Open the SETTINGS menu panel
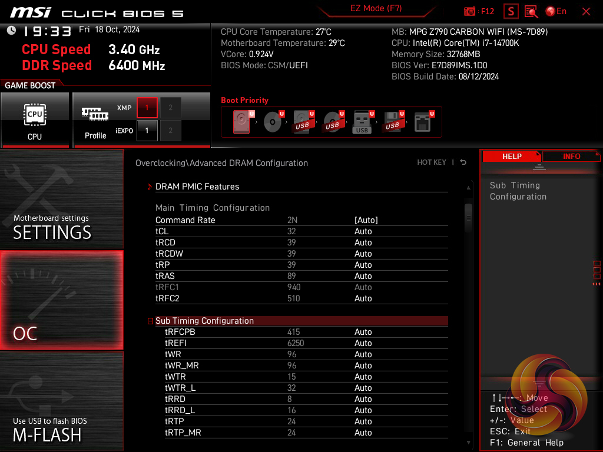 coord(61,200)
